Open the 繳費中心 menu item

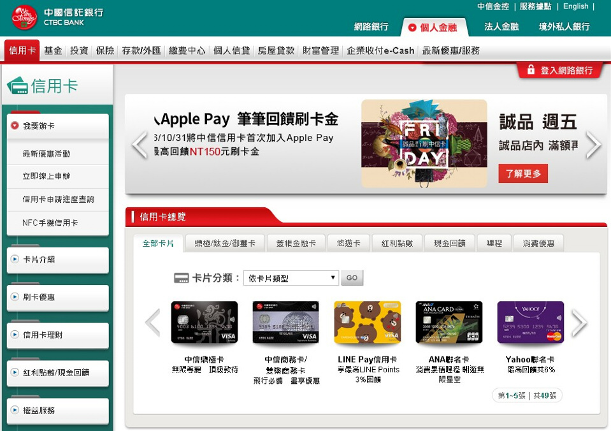click(187, 50)
